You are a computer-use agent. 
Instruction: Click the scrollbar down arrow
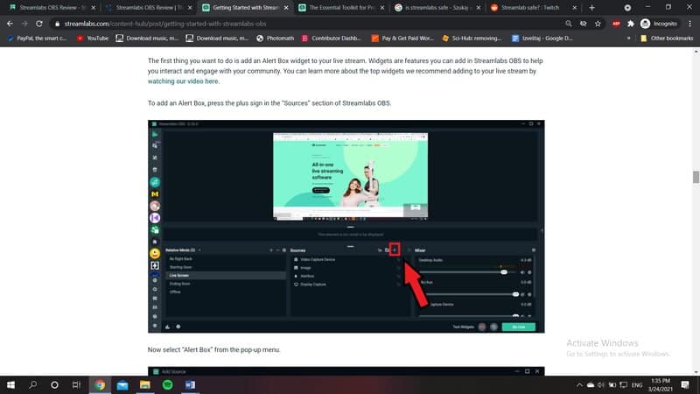[696, 371]
